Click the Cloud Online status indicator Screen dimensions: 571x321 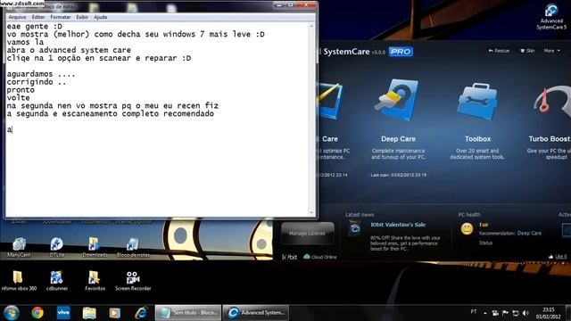coord(320,257)
